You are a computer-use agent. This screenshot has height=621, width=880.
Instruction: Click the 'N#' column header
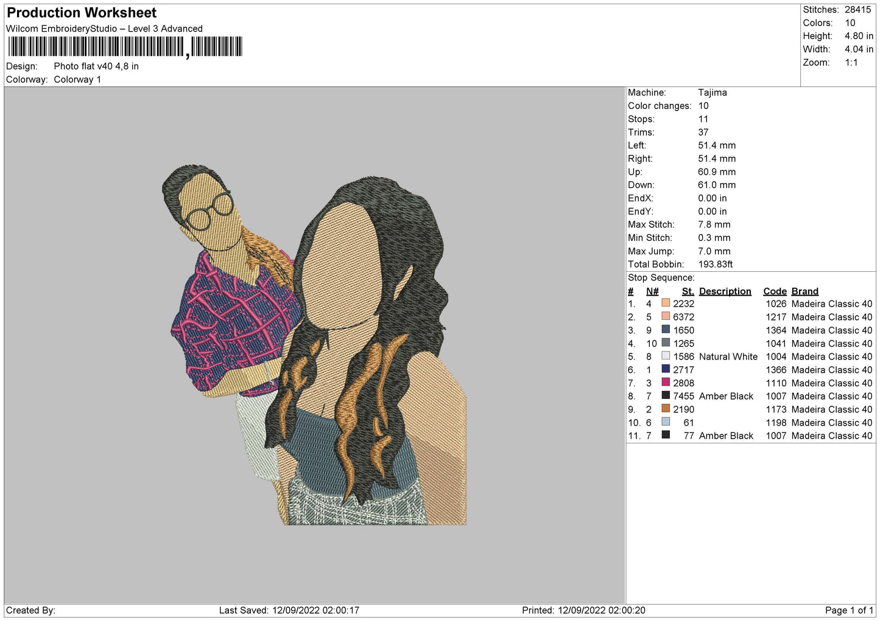[652, 291]
